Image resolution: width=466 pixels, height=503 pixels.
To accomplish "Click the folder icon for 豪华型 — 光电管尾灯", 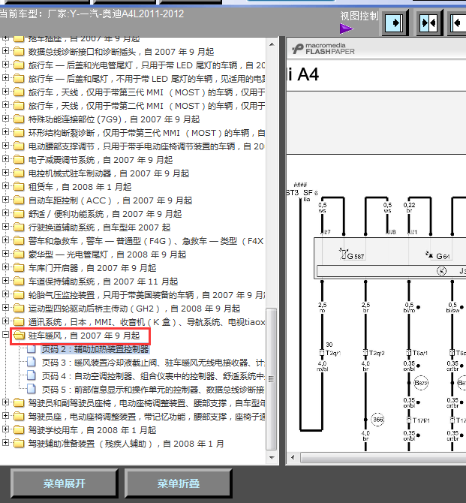I will pyautogui.click(x=19, y=255).
